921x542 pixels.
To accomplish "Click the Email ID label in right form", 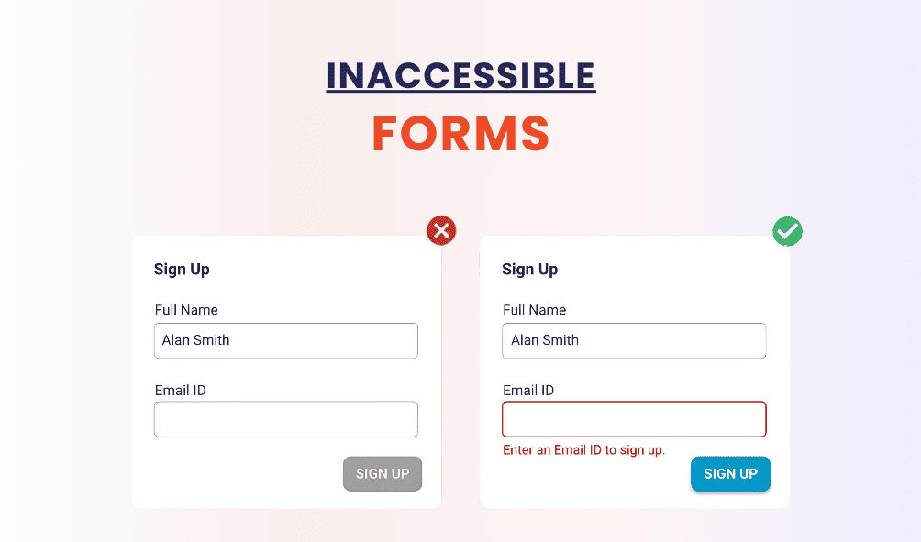I will click(x=528, y=391).
